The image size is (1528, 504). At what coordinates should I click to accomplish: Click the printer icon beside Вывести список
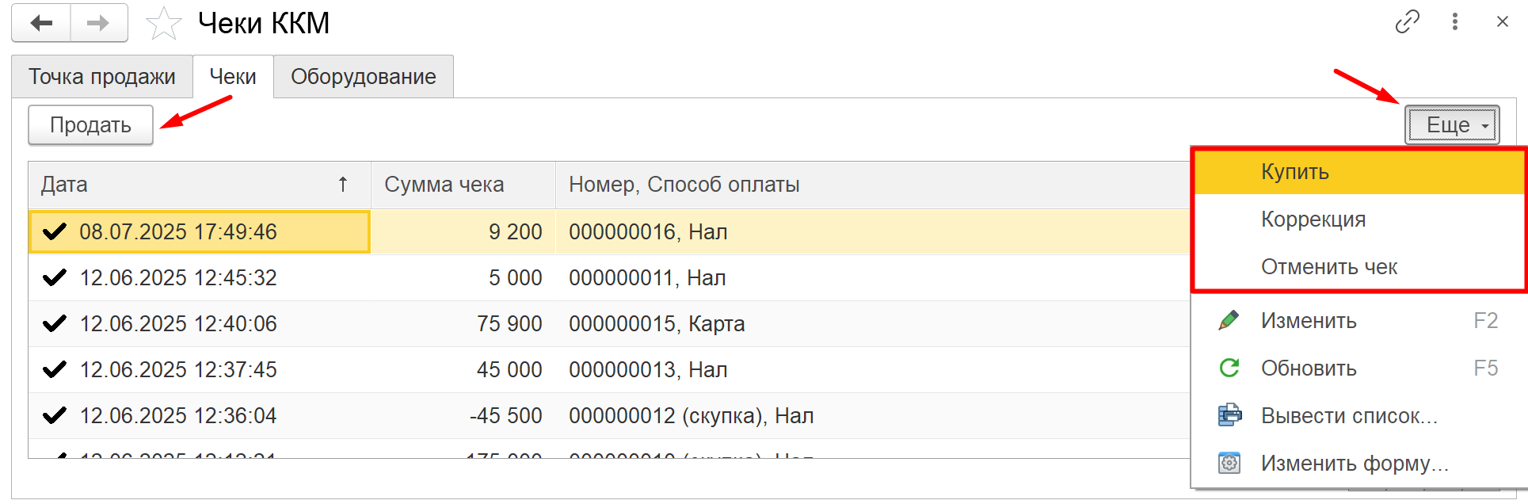[1229, 415]
